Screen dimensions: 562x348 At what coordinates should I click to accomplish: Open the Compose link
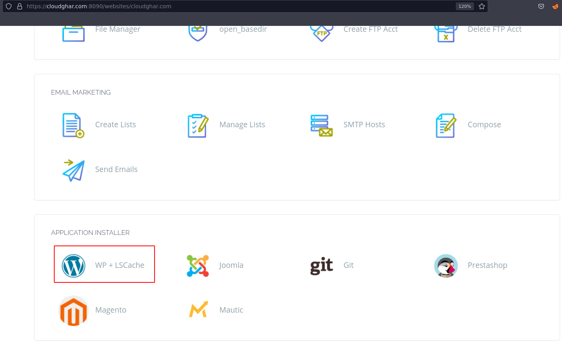click(484, 125)
